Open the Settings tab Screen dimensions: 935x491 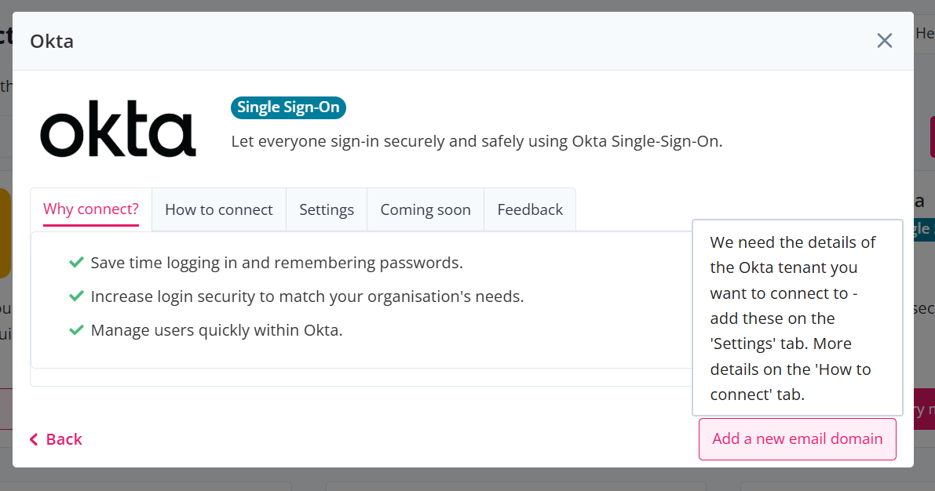[326, 209]
